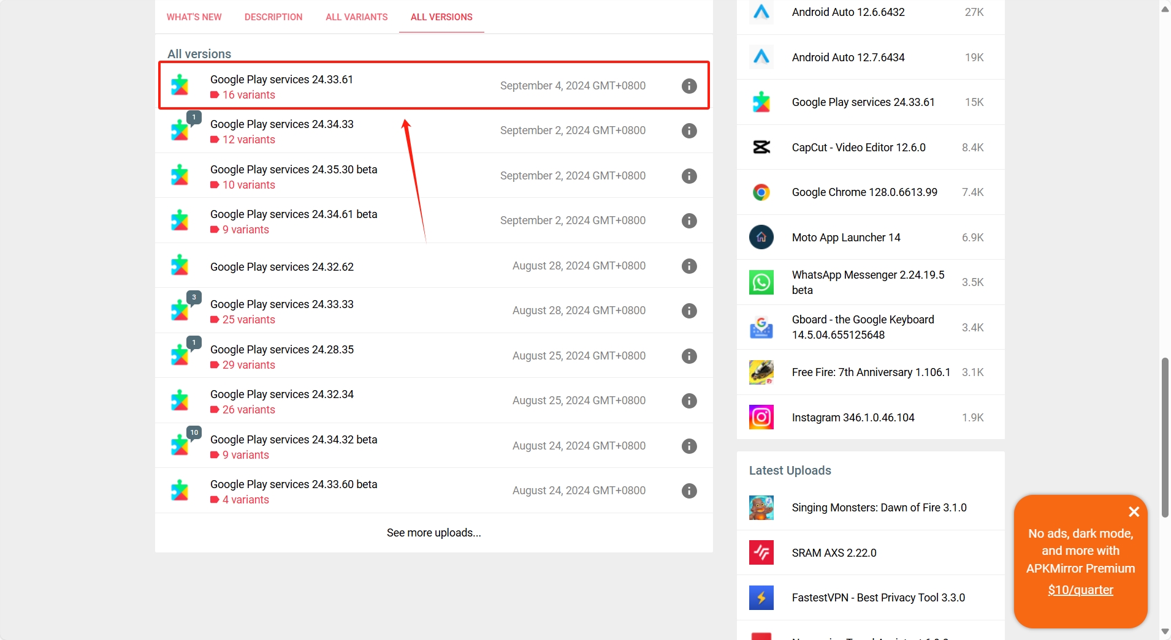Open the 26 variants link
This screenshot has width=1171, height=640.
click(x=248, y=410)
